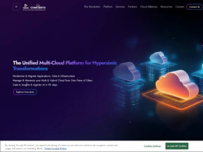Click Accept All Cookies button
Viewport: 203px width, 152px height.
pyautogui.click(x=177, y=146)
